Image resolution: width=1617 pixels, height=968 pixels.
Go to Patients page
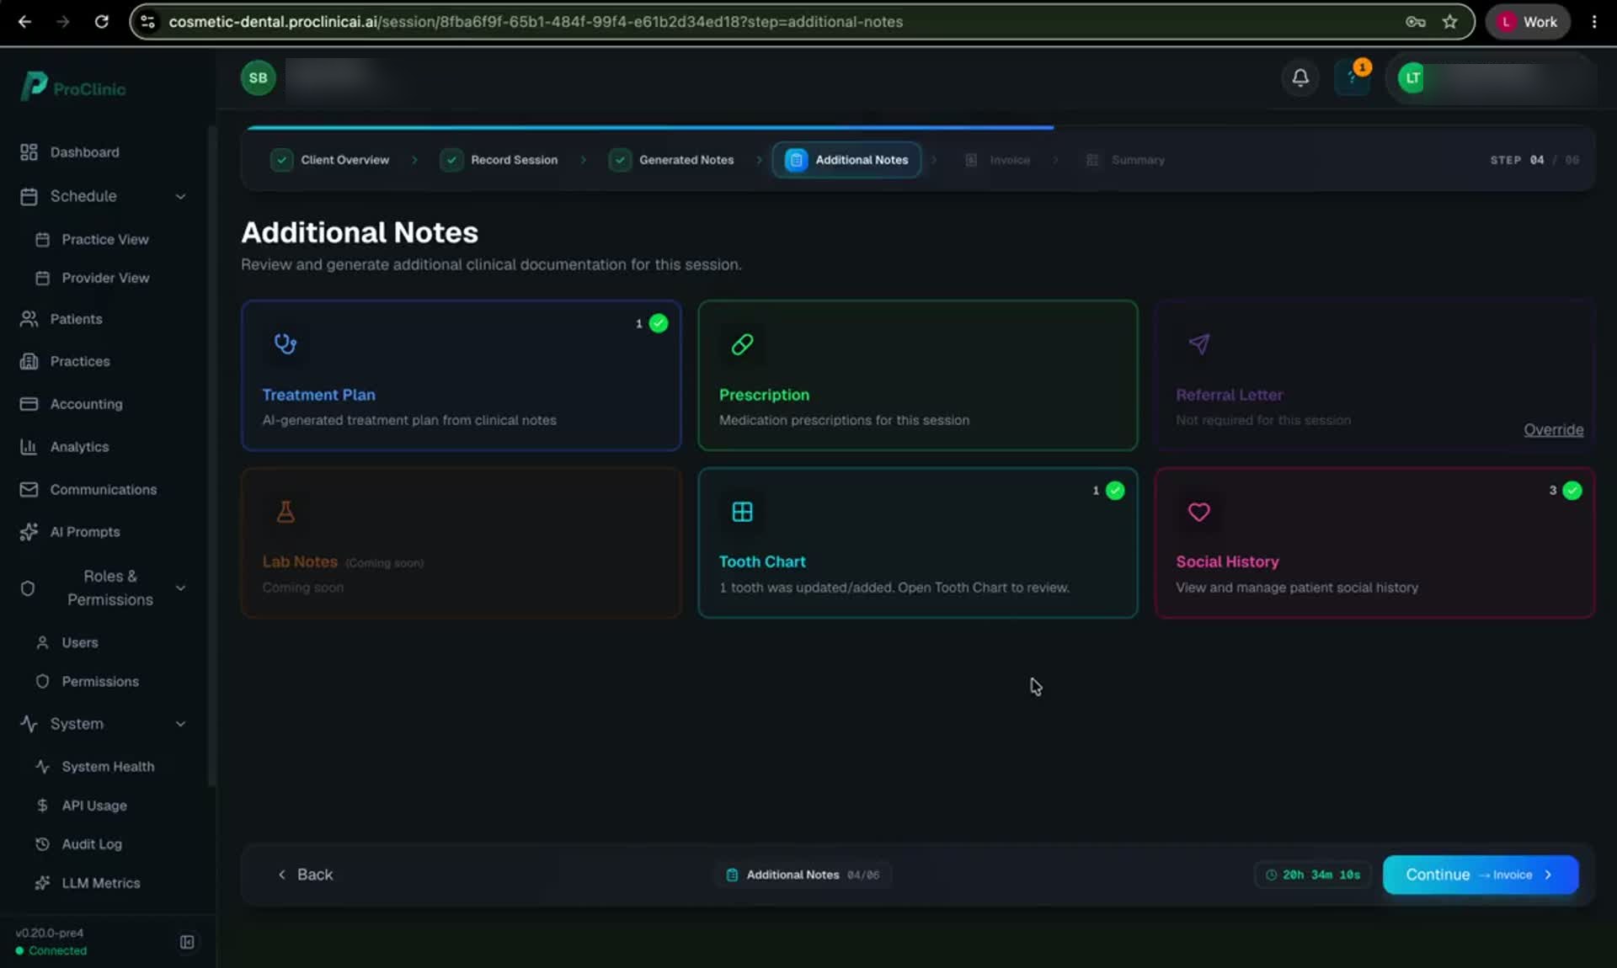[x=76, y=319]
